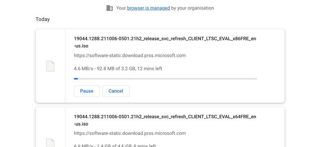Image resolution: width=315 pixels, height=147 pixels.
Task: Open the source URL under x86FRE download
Action: [x=130, y=55]
